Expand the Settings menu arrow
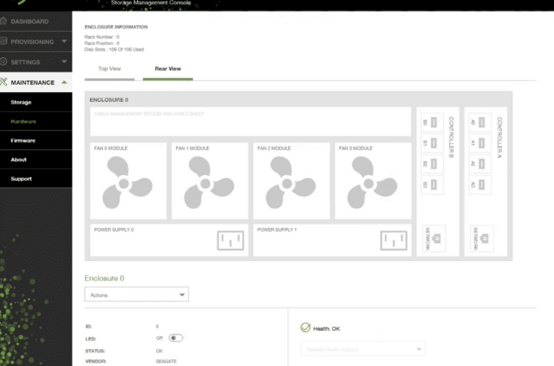This screenshot has height=366, width=554. [x=64, y=62]
